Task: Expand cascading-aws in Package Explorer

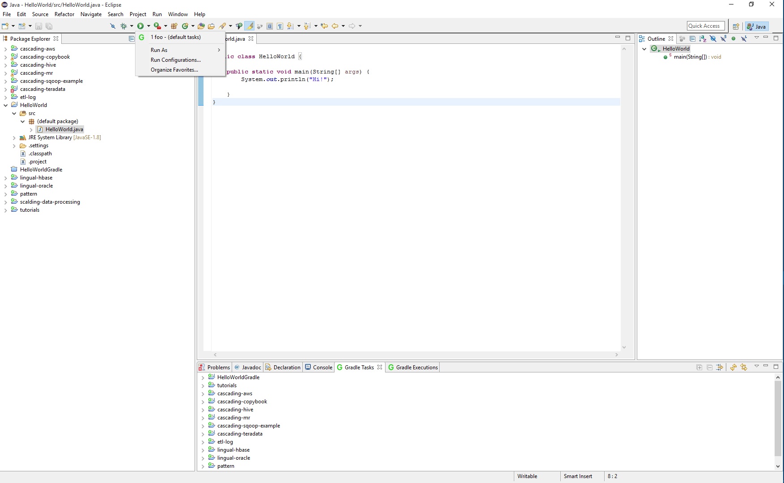Action: tap(5, 49)
